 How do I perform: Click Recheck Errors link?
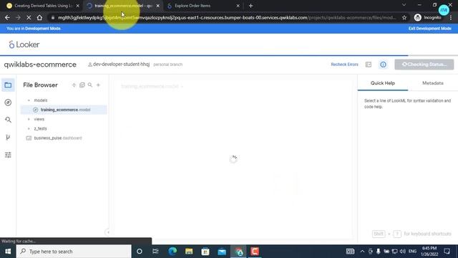pyautogui.click(x=344, y=64)
